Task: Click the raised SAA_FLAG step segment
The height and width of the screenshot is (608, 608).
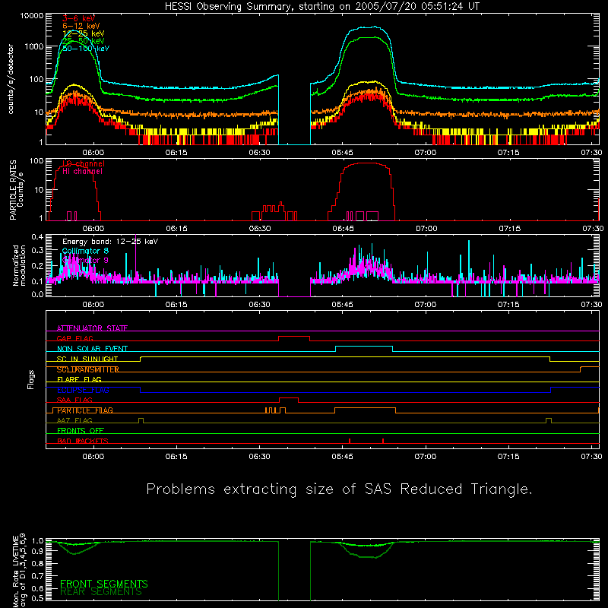Action: pyautogui.click(x=289, y=398)
